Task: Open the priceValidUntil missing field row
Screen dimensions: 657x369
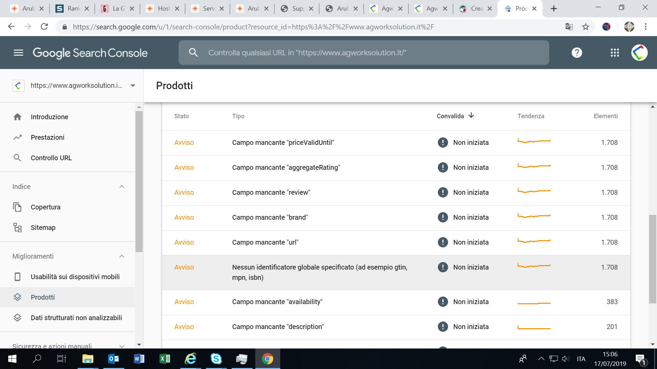Action: tap(396, 143)
